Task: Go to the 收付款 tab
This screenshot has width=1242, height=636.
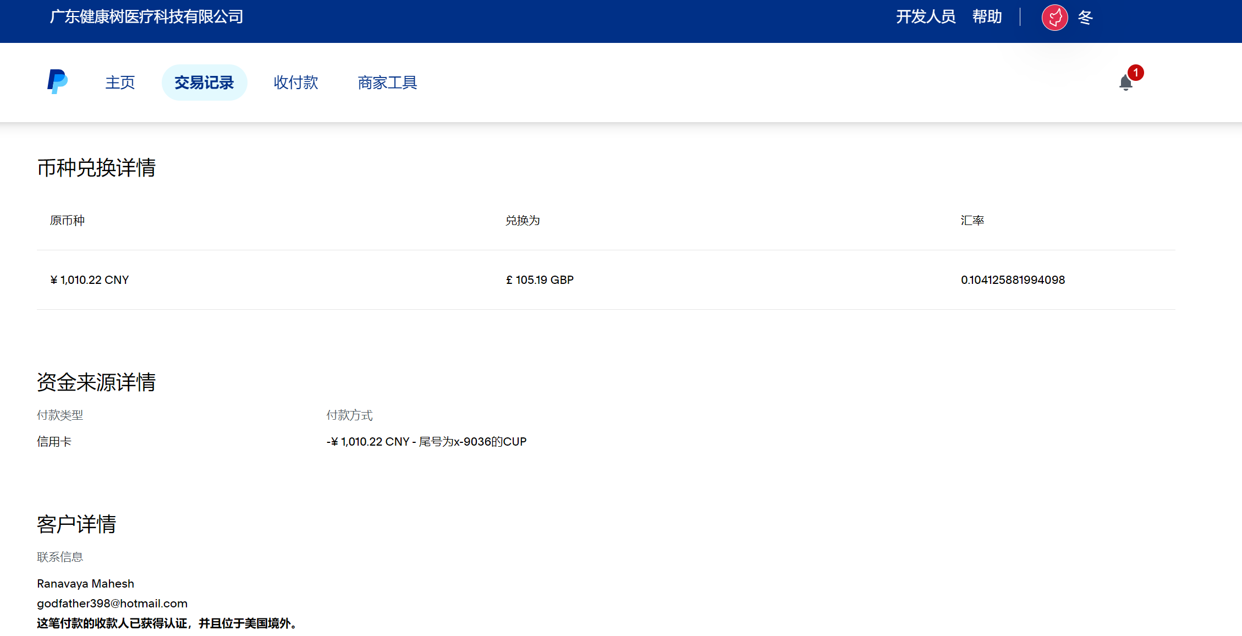Action: coord(296,83)
